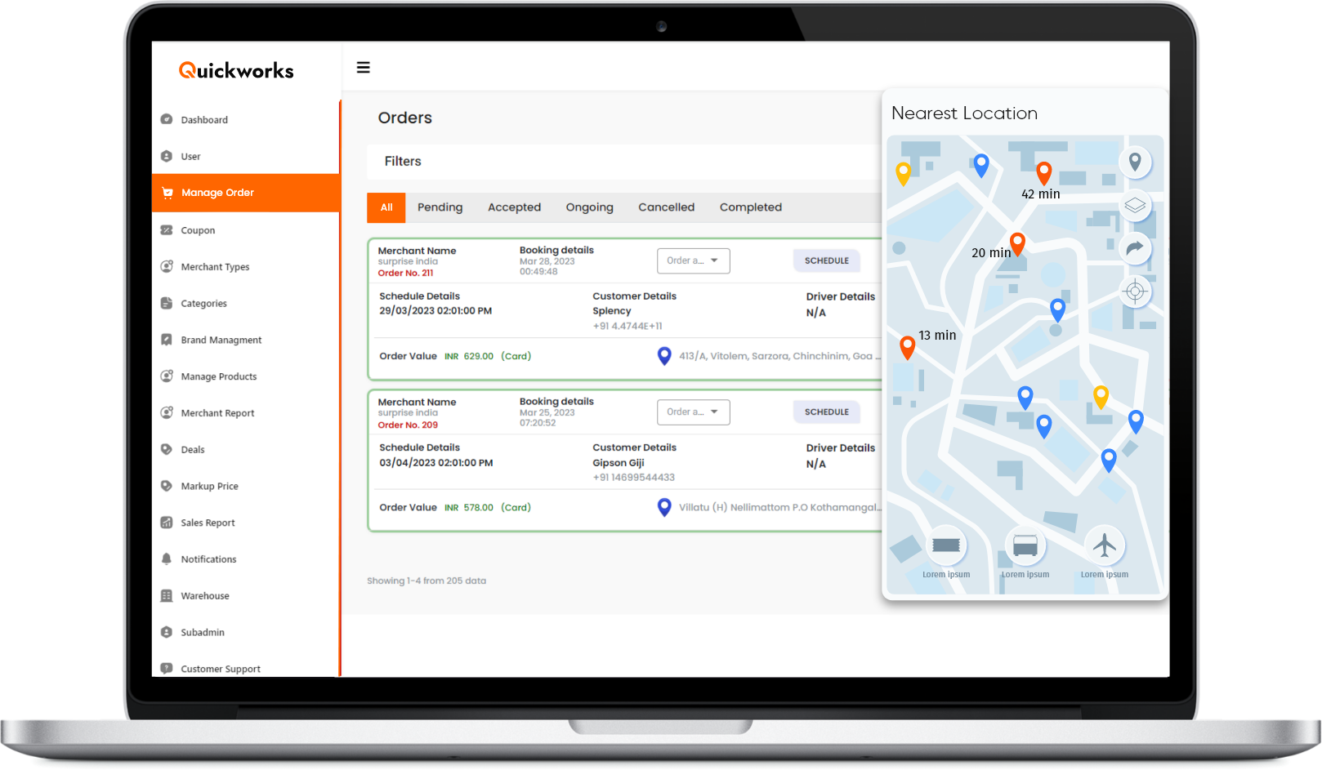Viewport: 1322px width, 770px height.
Task: Open order status dropdown for Order 209
Action: [693, 412]
